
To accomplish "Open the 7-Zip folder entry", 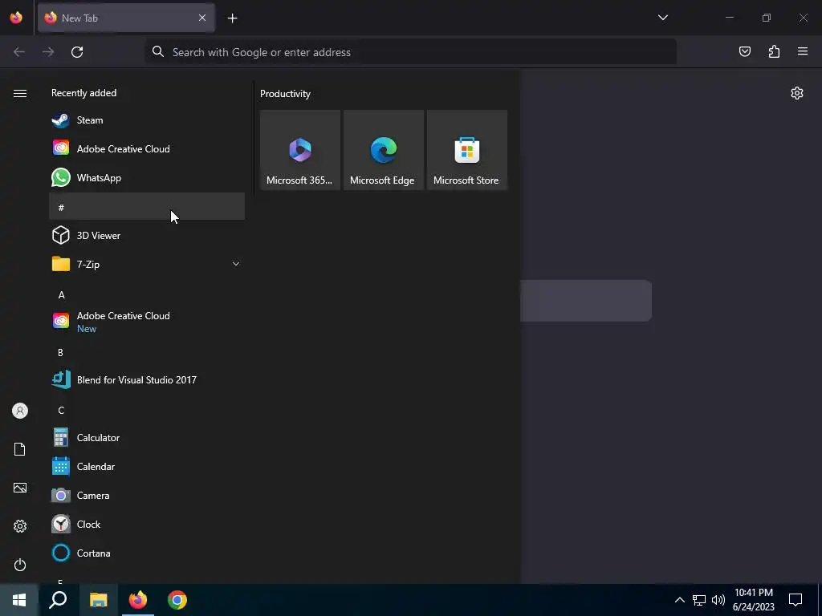I will coord(147,264).
